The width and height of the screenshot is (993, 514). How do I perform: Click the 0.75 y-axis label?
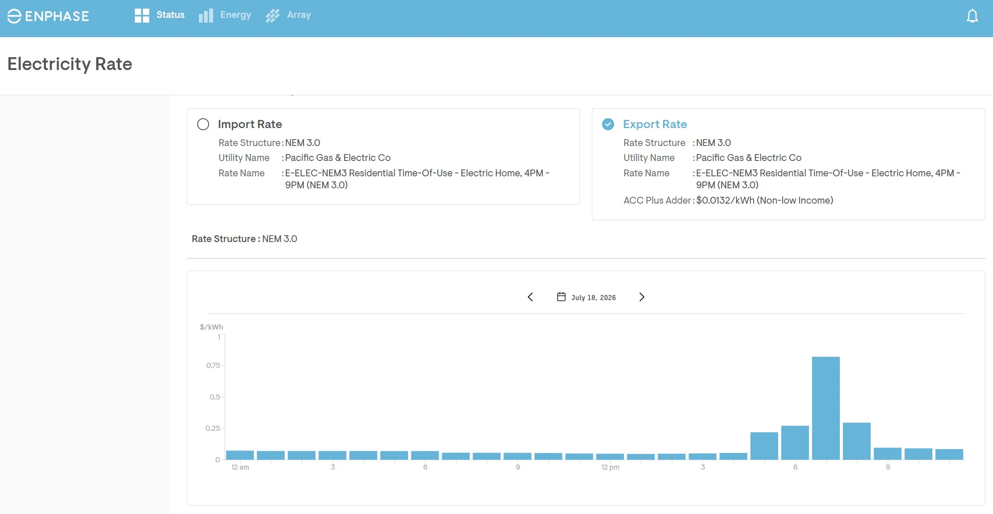click(213, 365)
